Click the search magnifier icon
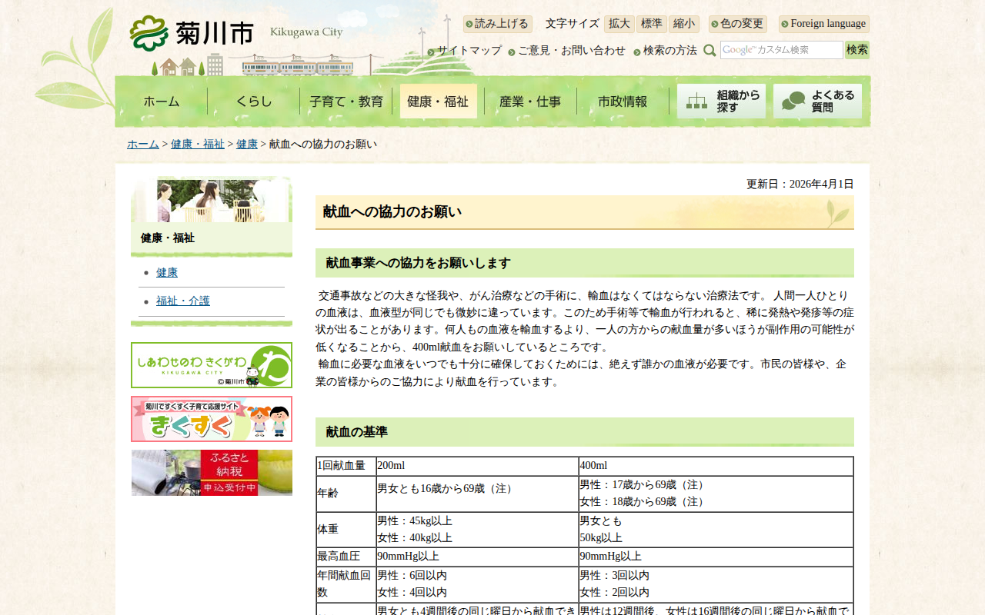The height and width of the screenshot is (615, 985). [710, 51]
